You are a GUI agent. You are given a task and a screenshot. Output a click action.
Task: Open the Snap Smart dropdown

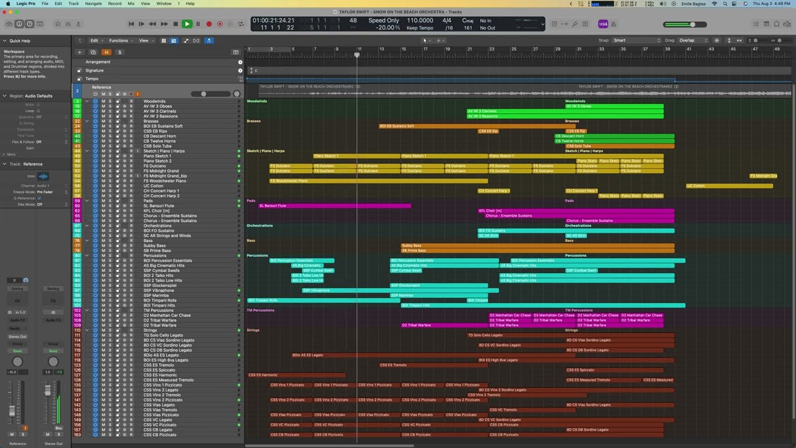click(636, 40)
